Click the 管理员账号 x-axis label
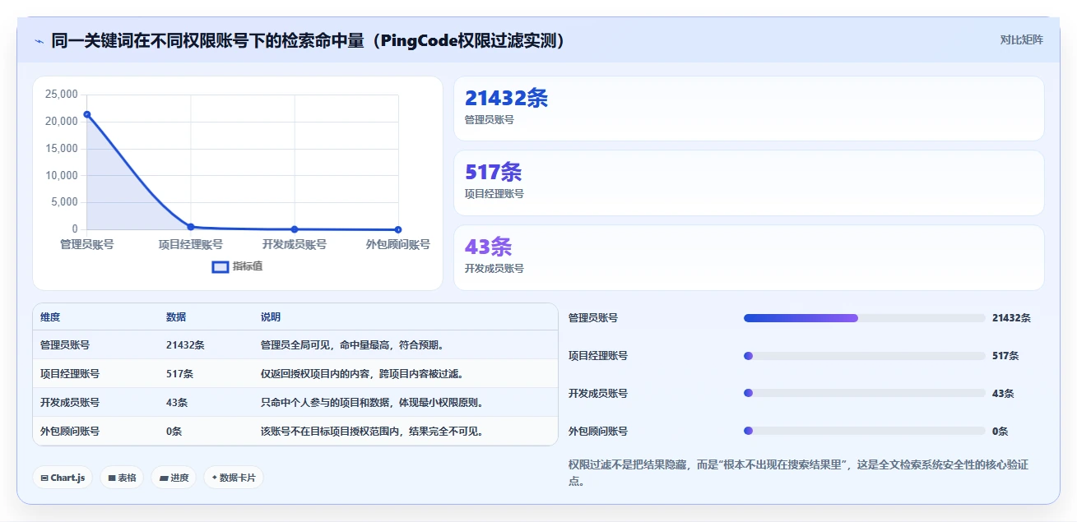 (86, 244)
